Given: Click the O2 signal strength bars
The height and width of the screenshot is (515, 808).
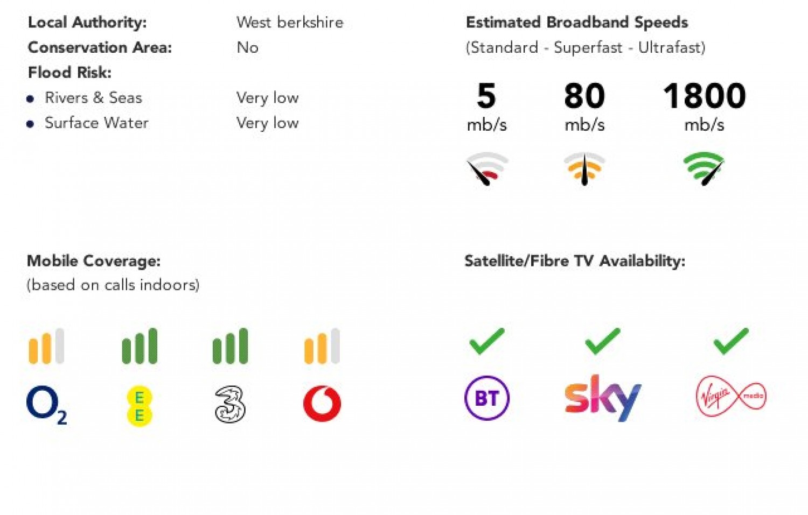Looking at the screenshot, I should coord(46,346).
